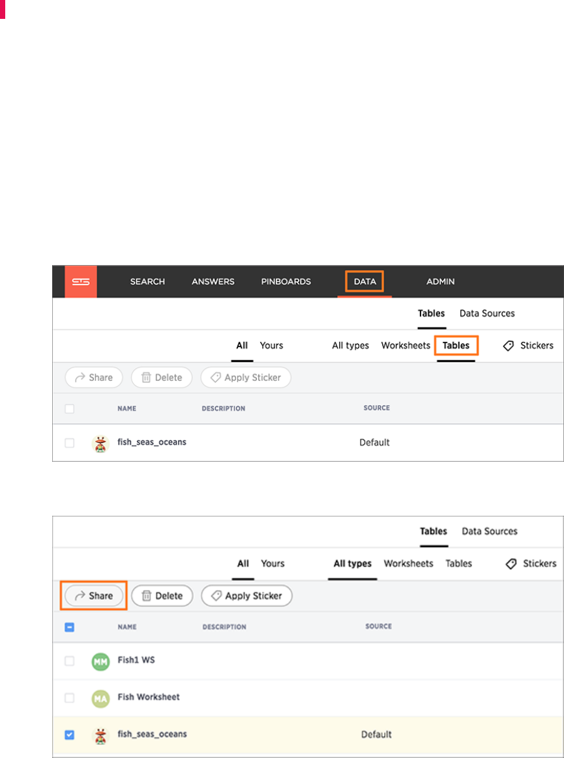The image size is (564, 758).
Task: Click the MA avatar next to Fish Worksheet
Action: point(100,698)
